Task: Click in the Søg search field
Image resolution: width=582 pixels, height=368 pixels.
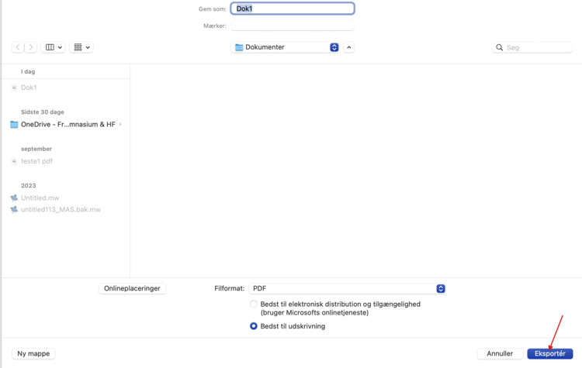Action: point(537,47)
